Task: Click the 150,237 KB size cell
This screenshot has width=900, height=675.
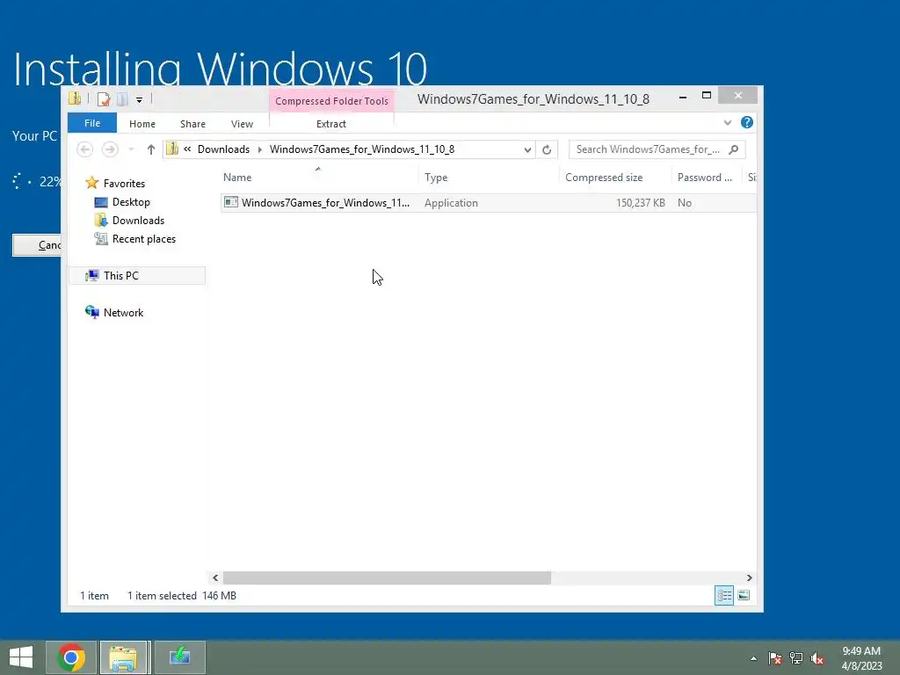Action: coord(640,203)
